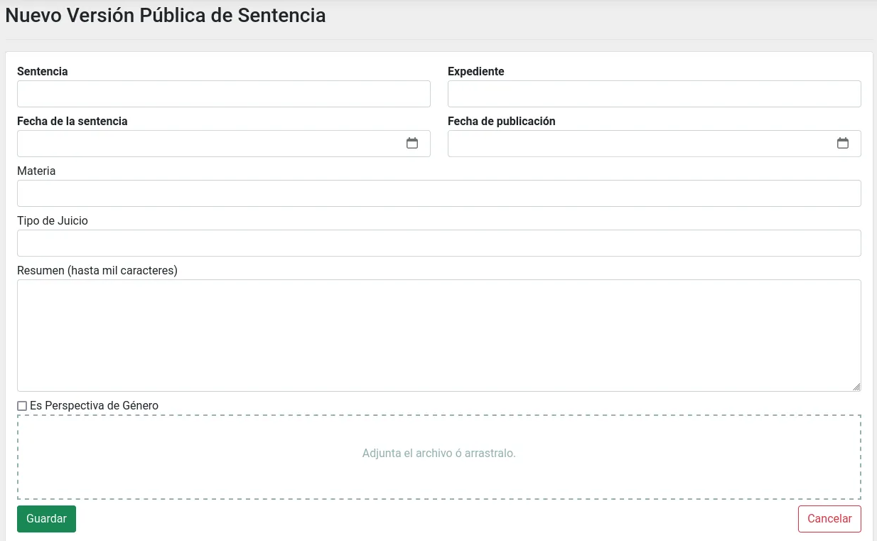This screenshot has height=541, width=877.
Task: Toggle gender perspective by clicking its label
Action: [x=93, y=405]
